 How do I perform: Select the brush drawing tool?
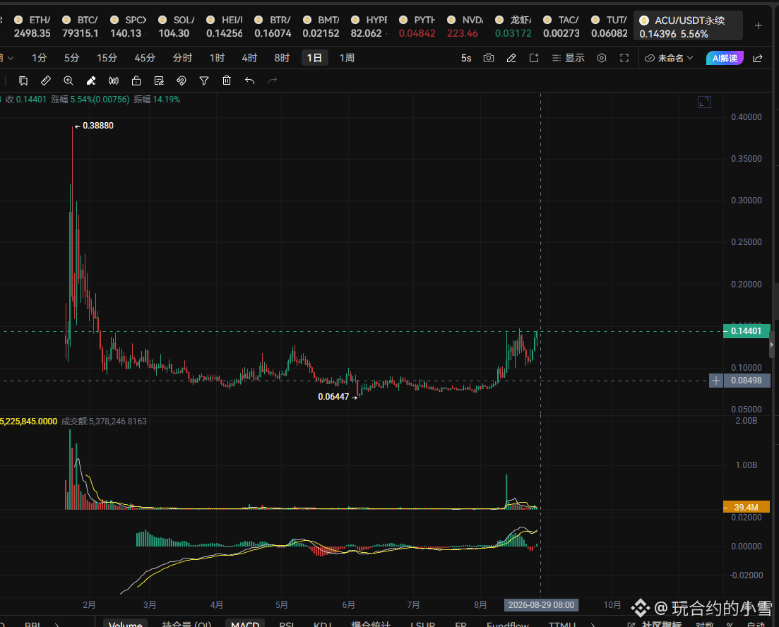click(x=91, y=80)
